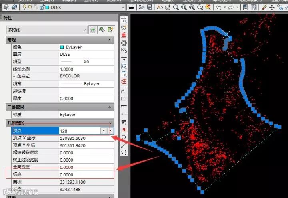Image resolution: width=288 pixels, height=198 pixels.
Task: Open the 多段线 object type dropdown
Action: (47, 30)
